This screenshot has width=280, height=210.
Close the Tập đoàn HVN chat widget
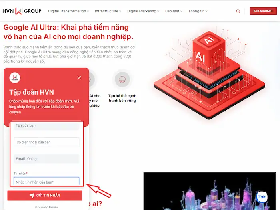(x=79, y=78)
